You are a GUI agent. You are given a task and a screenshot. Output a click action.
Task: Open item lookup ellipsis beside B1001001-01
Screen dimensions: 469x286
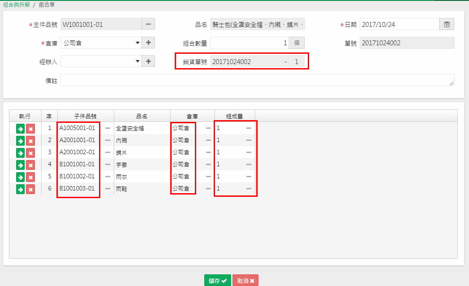coord(108,165)
